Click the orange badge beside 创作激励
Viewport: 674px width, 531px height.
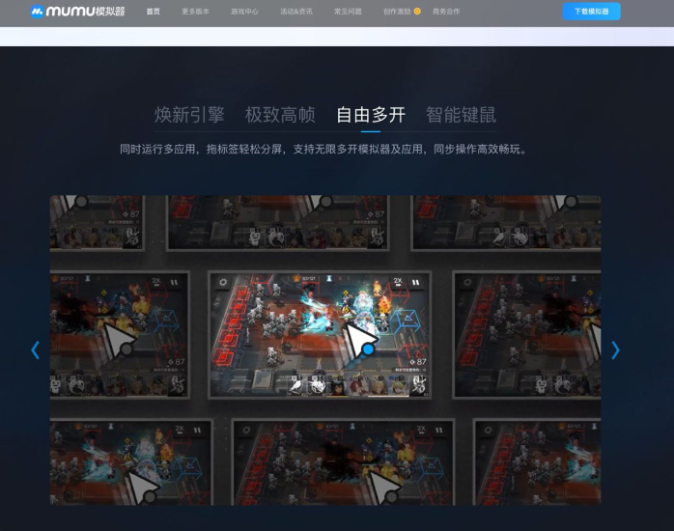417,12
